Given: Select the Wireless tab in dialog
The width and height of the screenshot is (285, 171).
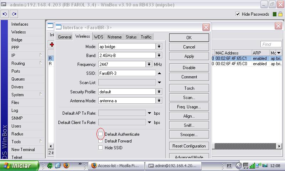Looking at the screenshot, I should [x=83, y=36].
